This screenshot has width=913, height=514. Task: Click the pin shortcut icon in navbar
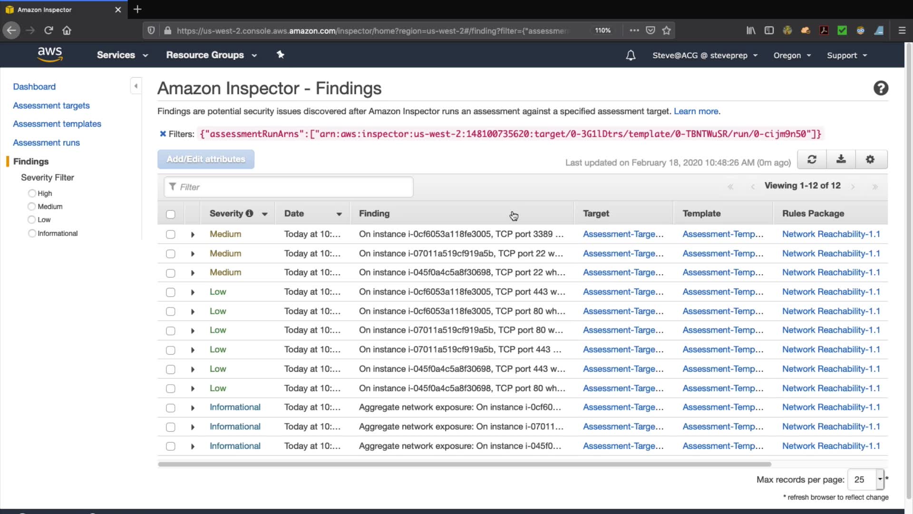[281, 55]
